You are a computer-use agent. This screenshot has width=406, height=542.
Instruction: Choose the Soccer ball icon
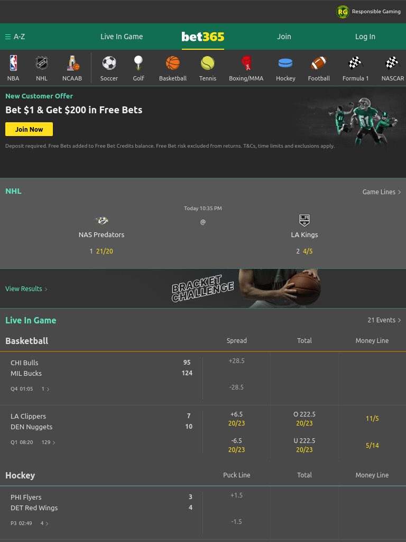[x=109, y=64]
